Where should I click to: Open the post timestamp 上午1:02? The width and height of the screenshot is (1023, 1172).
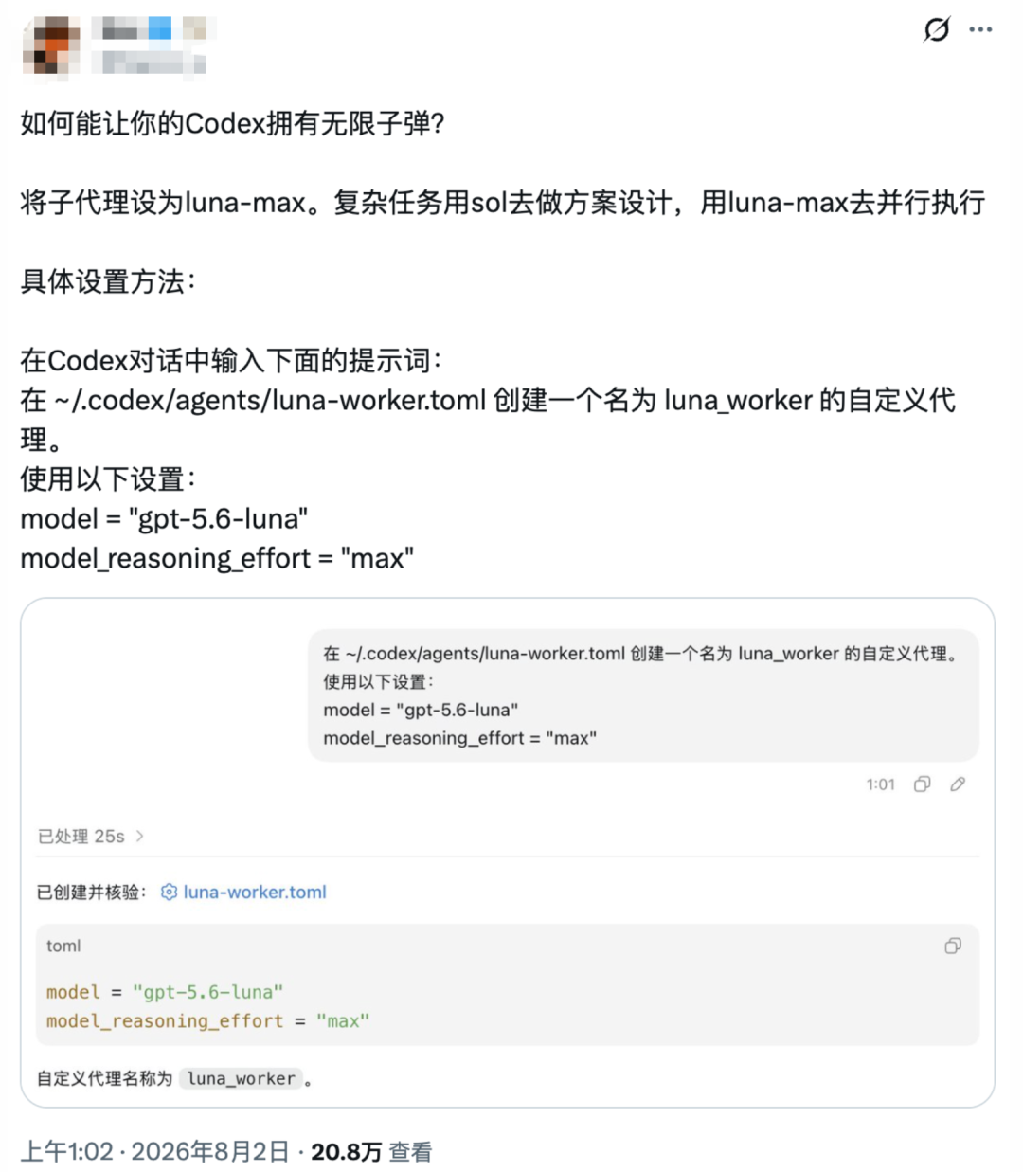click(x=67, y=1151)
